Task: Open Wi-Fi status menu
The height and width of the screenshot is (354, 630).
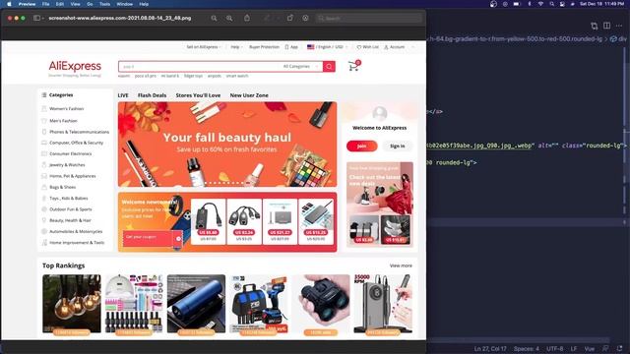Action: (540, 4)
